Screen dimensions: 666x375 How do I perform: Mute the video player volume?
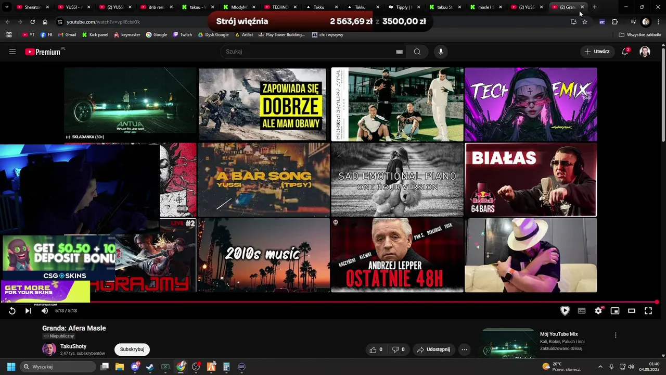pos(45,310)
